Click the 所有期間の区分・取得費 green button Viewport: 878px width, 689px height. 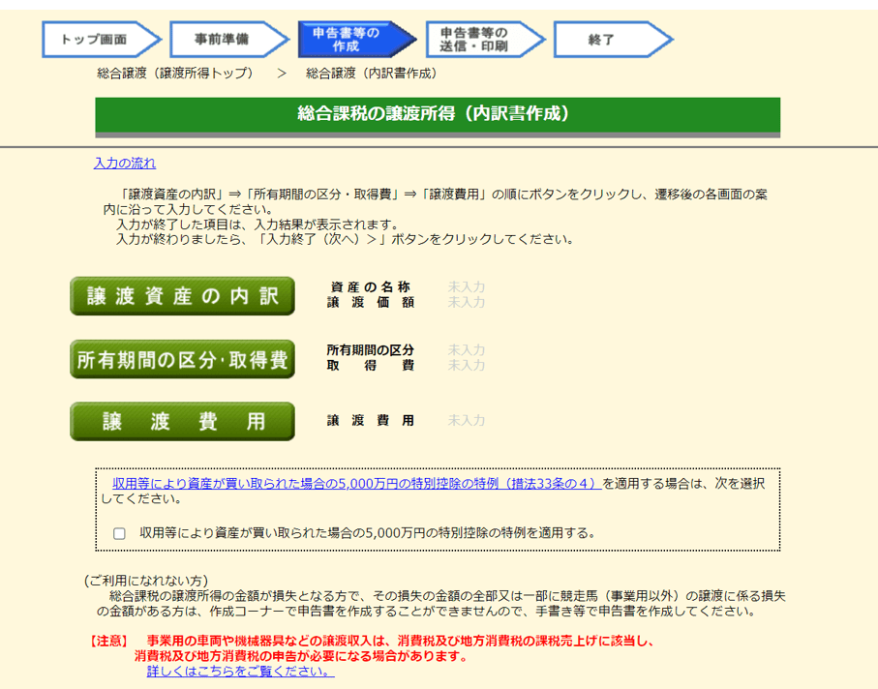coord(183,359)
